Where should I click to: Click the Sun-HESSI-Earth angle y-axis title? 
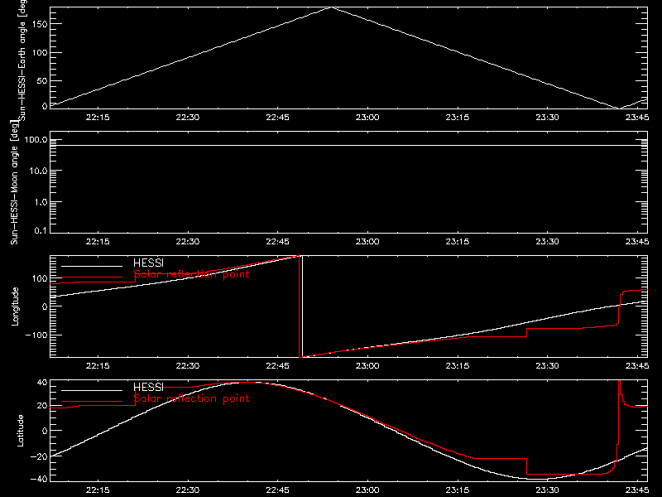[22, 60]
